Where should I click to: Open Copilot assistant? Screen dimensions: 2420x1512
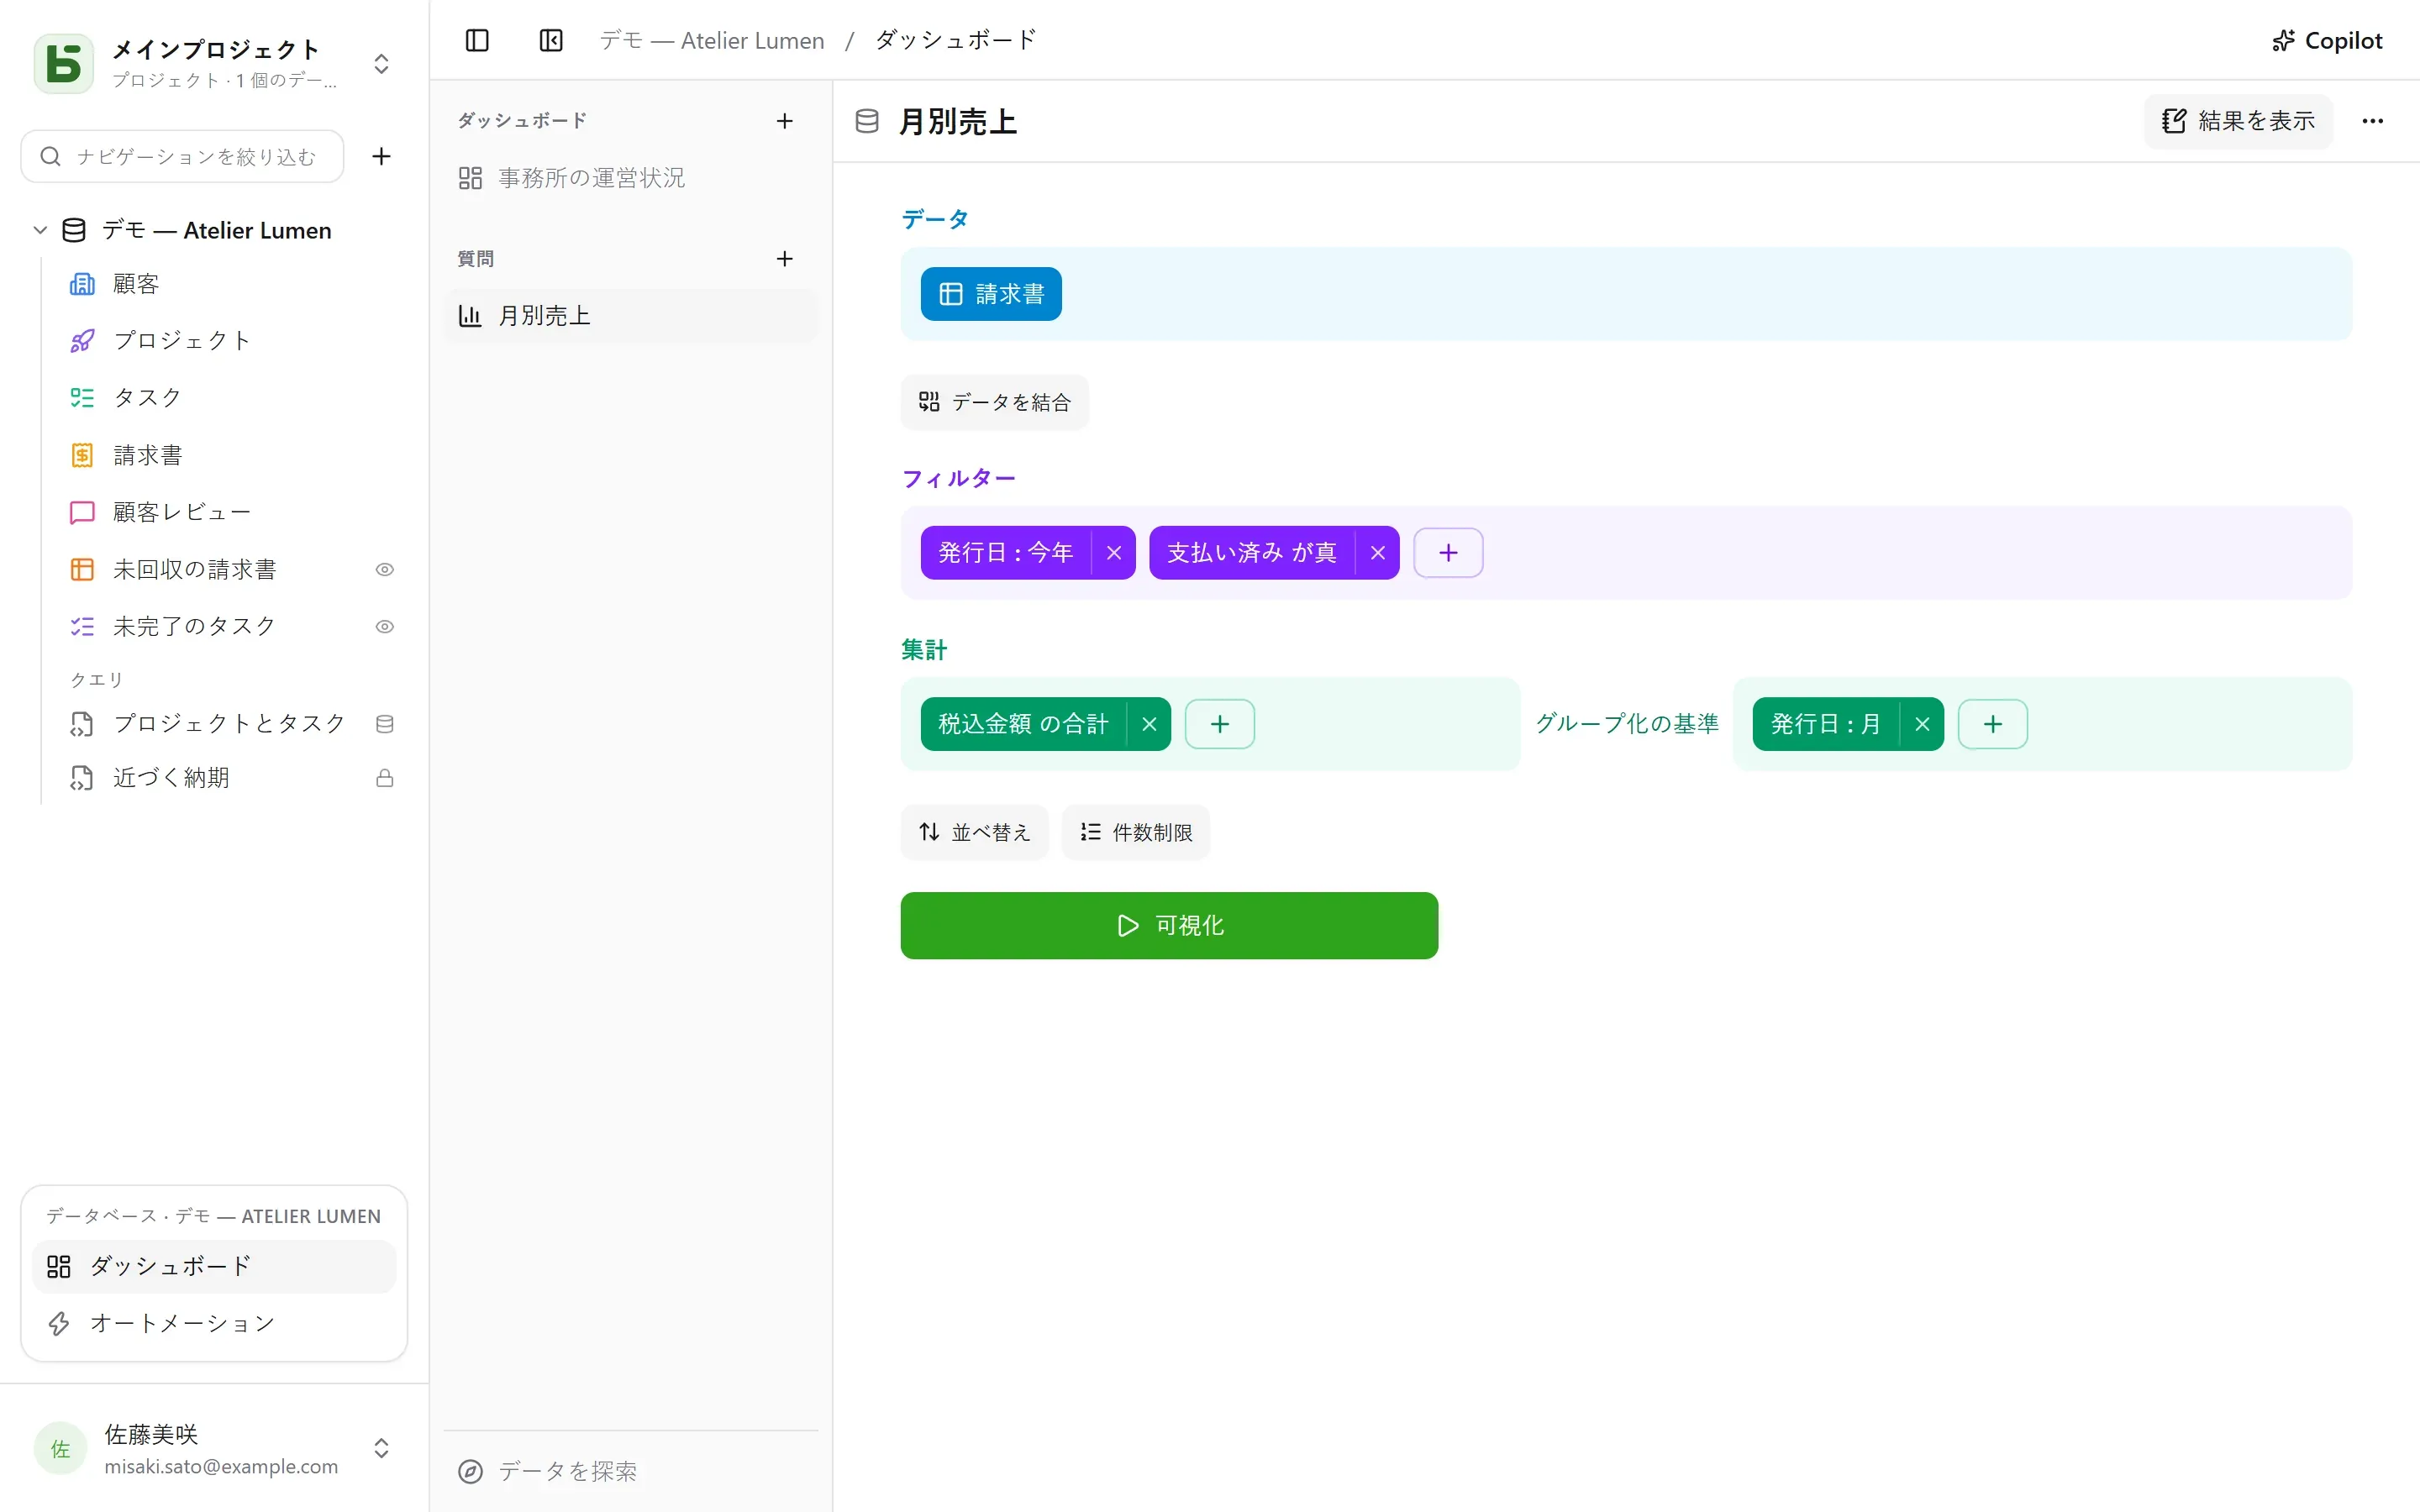(2327, 40)
